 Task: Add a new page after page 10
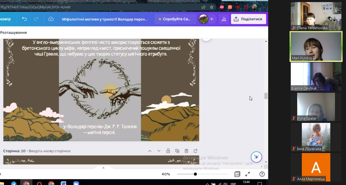tap(196, 151)
